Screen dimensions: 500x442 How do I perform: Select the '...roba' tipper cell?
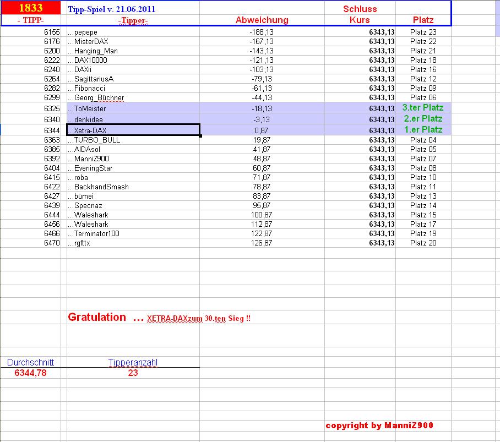(133, 177)
